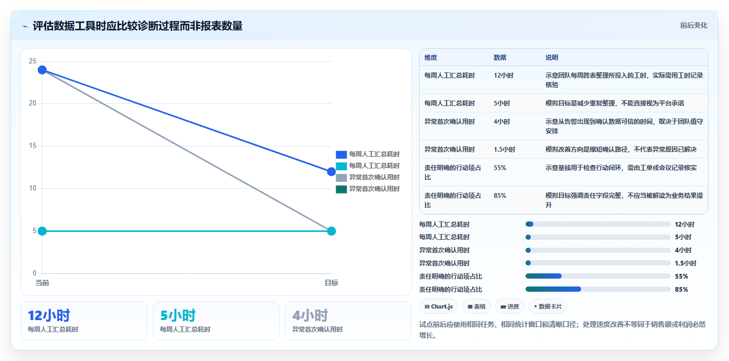The image size is (729, 361).
Task: Click the 当前 x-axis label
Action: 42,283
